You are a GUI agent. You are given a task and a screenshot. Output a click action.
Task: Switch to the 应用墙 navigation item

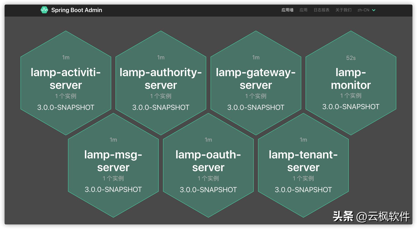pos(287,10)
